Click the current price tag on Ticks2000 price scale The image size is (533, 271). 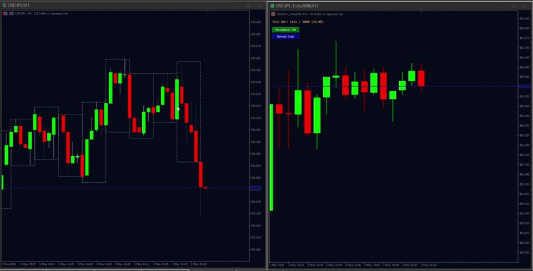524,87
